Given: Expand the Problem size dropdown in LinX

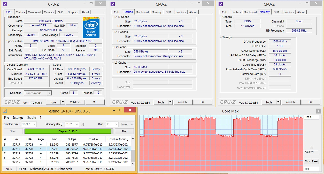Looking at the screenshot, I should [34, 124].
